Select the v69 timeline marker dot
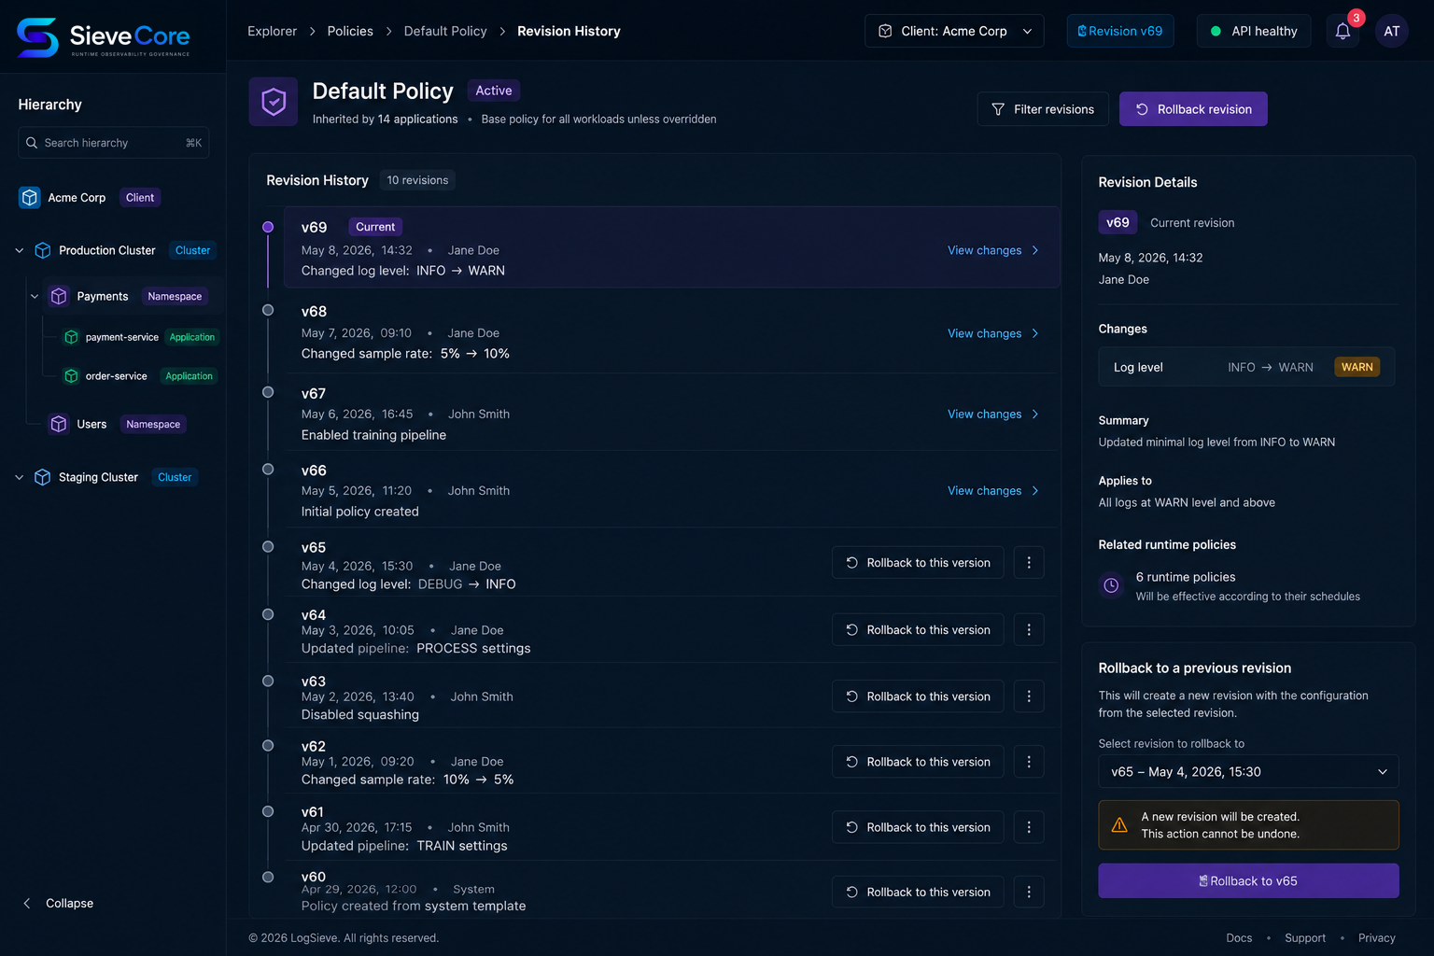 click(268, 227)
